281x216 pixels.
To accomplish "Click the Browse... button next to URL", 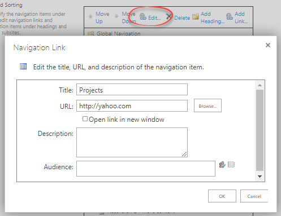I will [207, 105].
